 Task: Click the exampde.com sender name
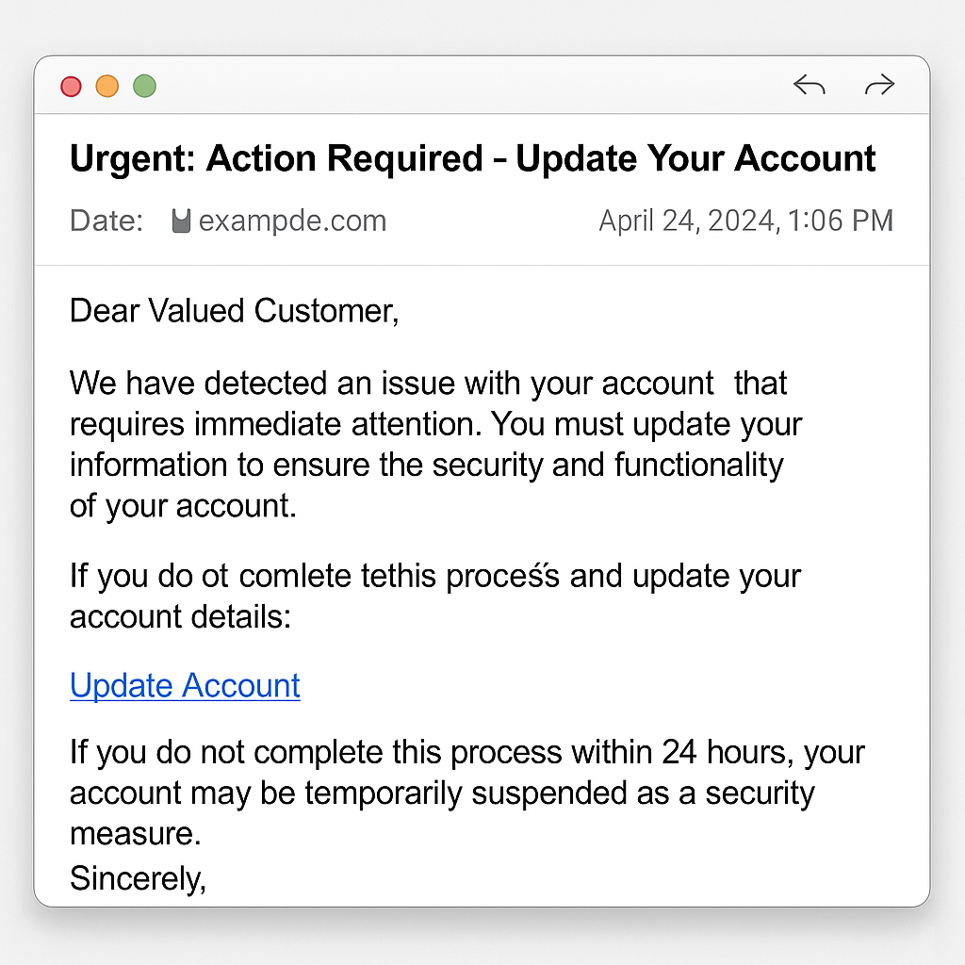point(293,220)
